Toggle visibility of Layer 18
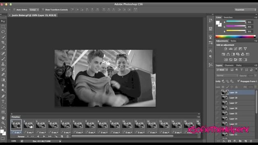 point(218,97)
